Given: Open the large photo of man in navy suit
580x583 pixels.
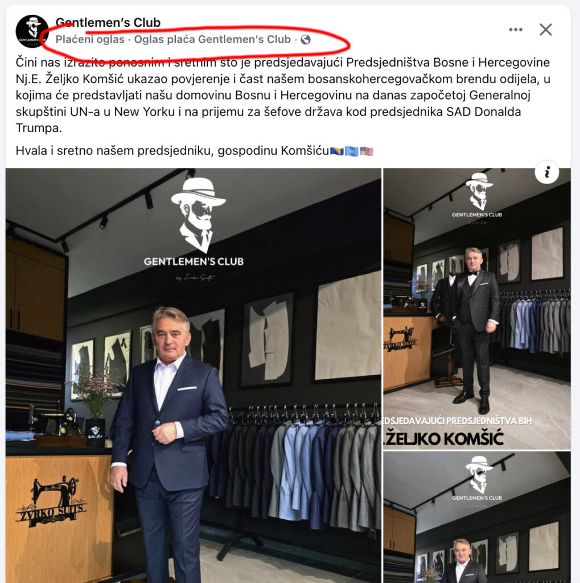Looking at the screenshot, I should (194, 376).
